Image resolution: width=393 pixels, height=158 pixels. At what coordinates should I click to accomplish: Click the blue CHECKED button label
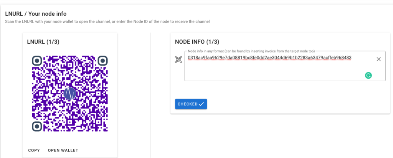187,104
